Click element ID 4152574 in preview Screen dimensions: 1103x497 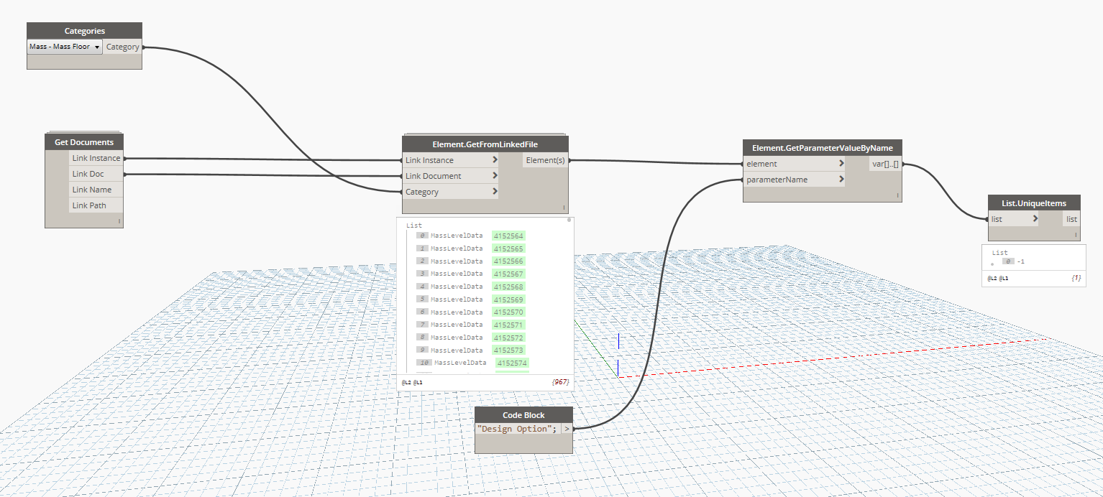[512, 363]
